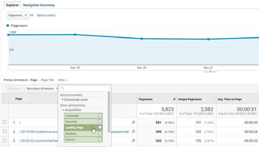Image resolution: width=259 pixels, height=147 pixels.
Task: Open row 2 page external link icon
Action: coord(133,131)
